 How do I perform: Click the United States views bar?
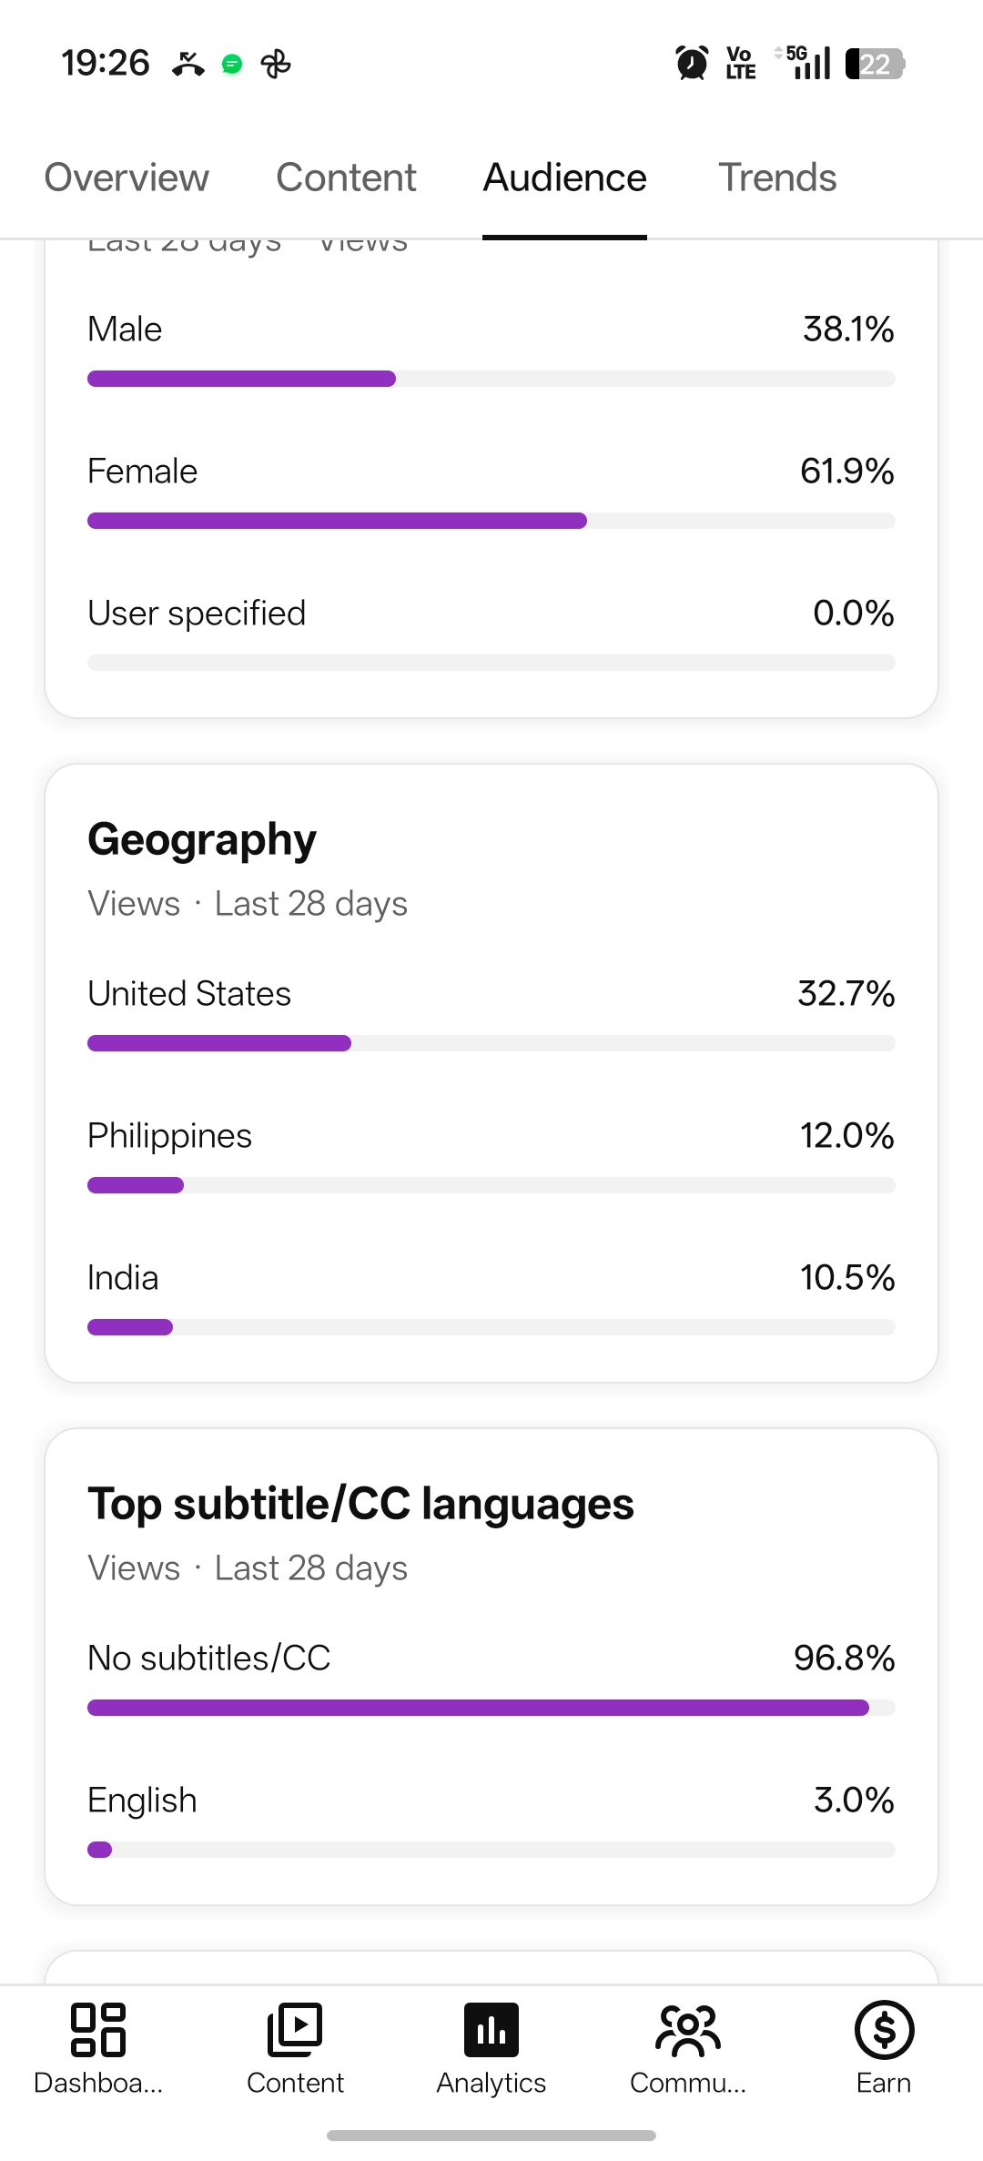[491, 1043]
